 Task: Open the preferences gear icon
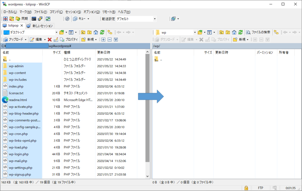(67, 19)
